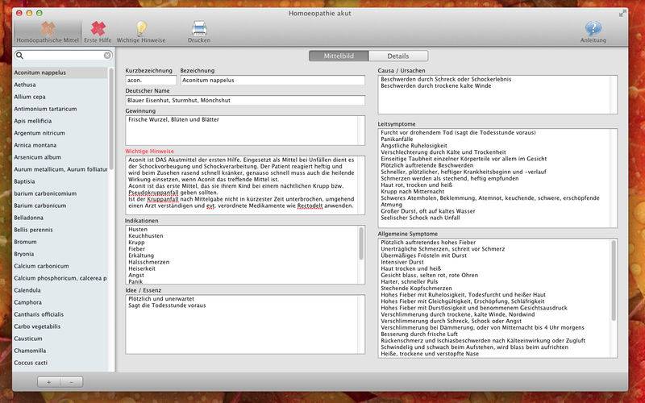This screenshot has height=403, width=645.
Task: Select Chamomilla in remedy list
Action: click(x=60, y=351)
